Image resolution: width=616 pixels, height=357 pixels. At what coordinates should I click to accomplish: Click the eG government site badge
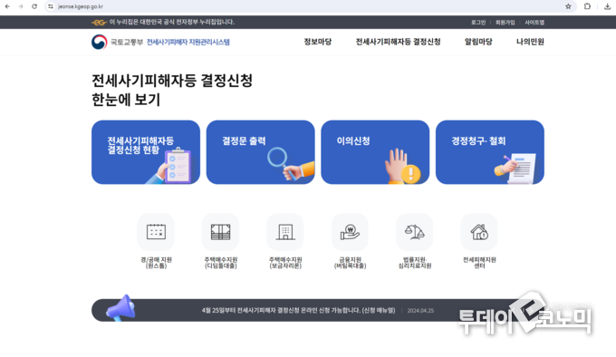coord(99,23)
